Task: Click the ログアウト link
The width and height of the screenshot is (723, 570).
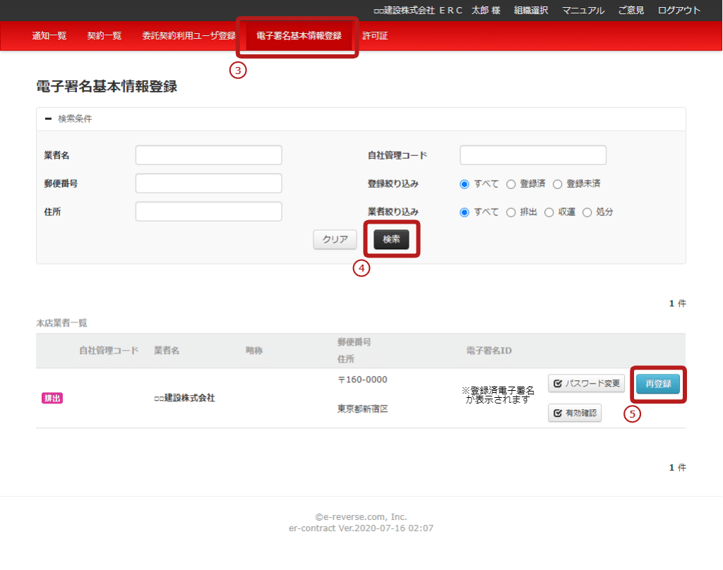Action: tap(679, 11)
